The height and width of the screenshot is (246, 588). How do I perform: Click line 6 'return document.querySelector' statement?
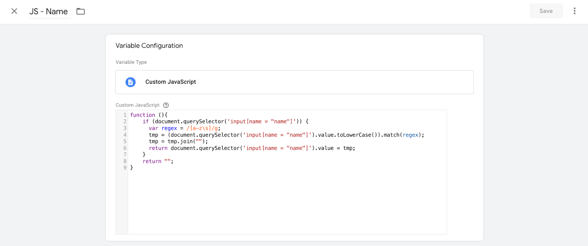(252, 148)
